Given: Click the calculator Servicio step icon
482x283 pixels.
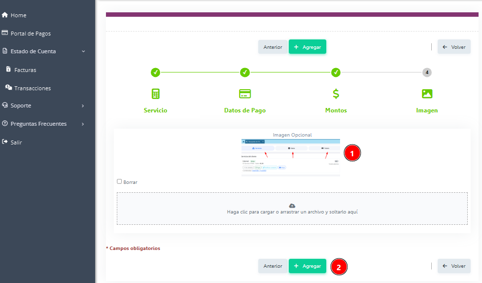Looking at the screenshot, I should coord(155,94).
